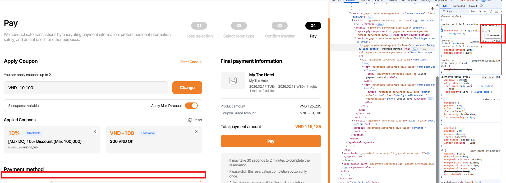This screenshot has width=506, height=183.
Task: Click the paintbrush rendering emulation icon
Action: [x=491, y=11]
